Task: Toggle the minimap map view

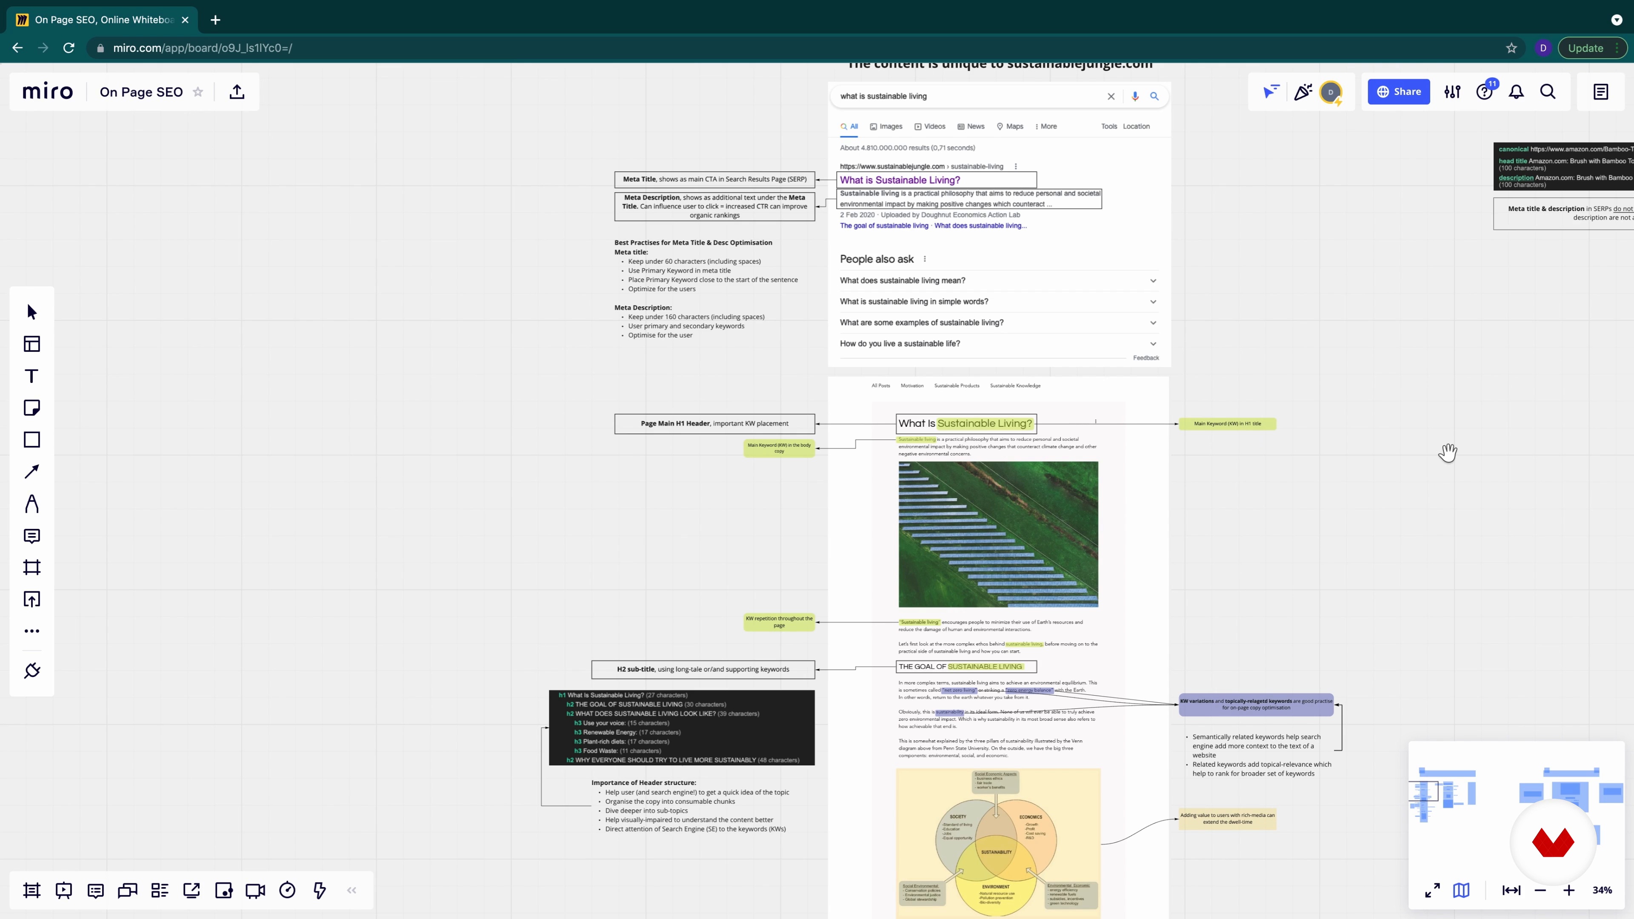Action: coord(1461,890)
